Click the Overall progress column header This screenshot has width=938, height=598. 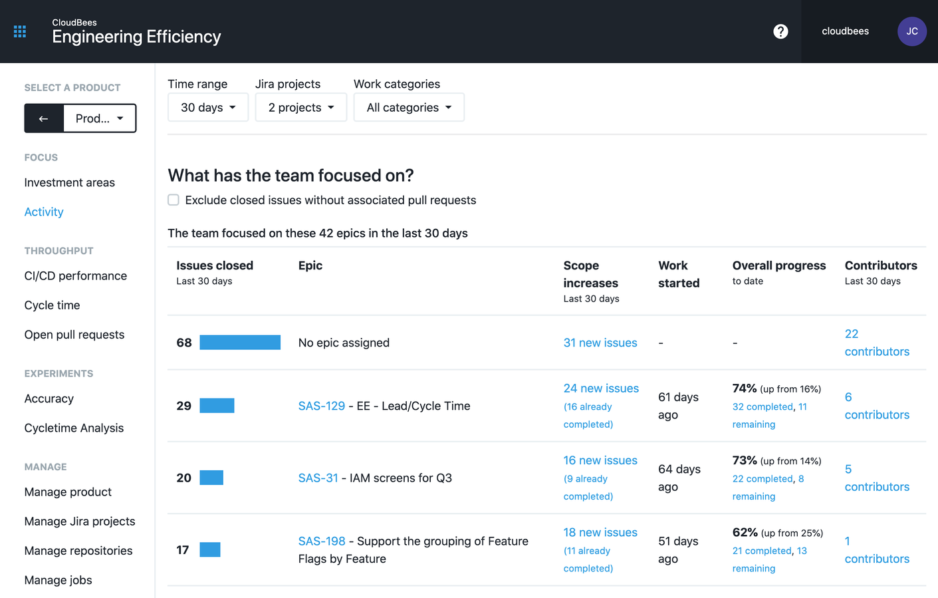point(779,265)
